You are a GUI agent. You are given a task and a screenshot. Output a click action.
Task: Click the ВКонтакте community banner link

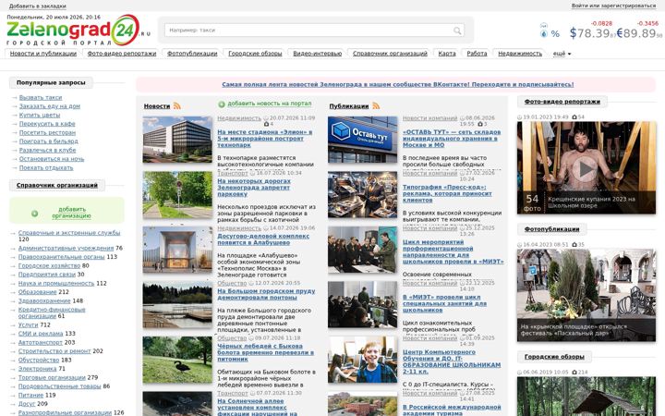pos(397,84)
